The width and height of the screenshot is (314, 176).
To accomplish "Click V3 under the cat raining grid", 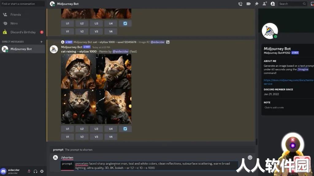I will pos(96,137).
